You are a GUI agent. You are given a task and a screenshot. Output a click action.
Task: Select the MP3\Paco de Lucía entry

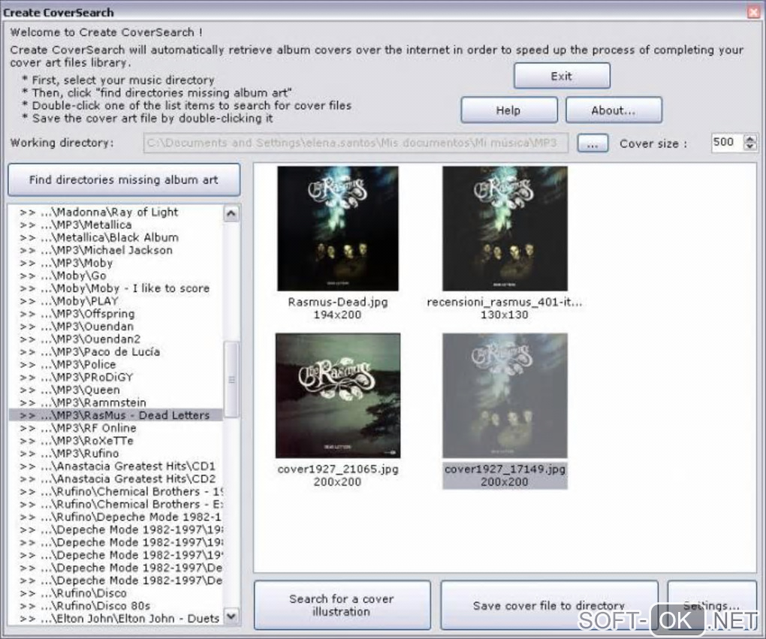[x=116, y=351]
